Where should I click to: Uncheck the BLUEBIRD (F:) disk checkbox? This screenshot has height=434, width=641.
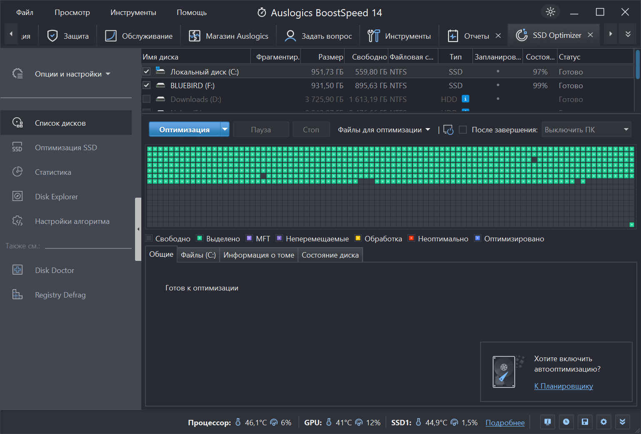coord(146,85)
